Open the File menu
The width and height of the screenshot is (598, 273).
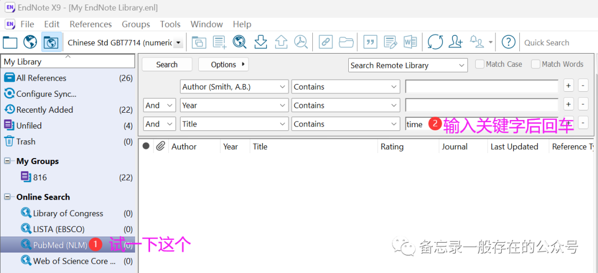click(x=27, y=24)
